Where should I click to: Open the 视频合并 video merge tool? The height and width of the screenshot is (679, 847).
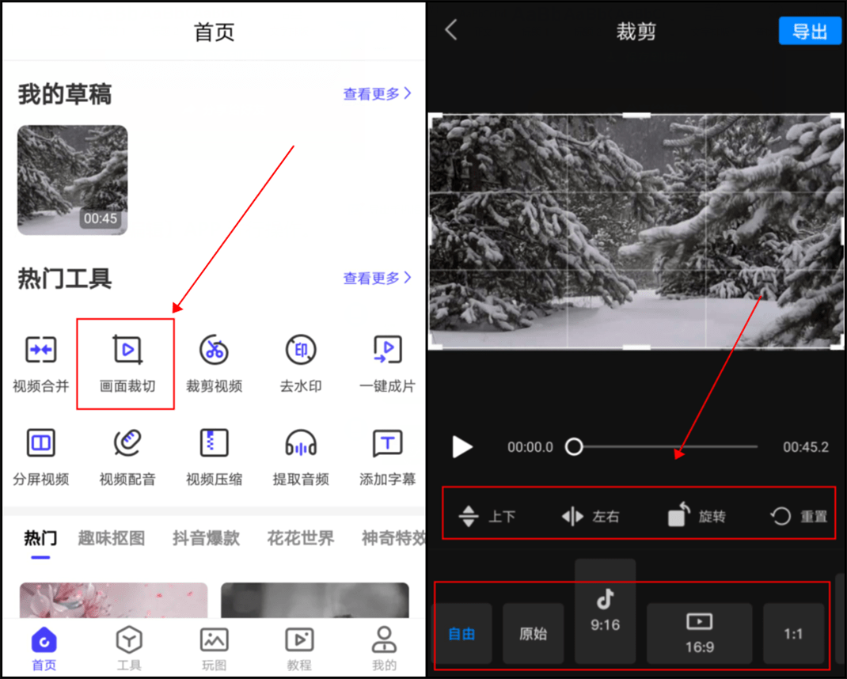pyautogui.click(x=41, y=364)
